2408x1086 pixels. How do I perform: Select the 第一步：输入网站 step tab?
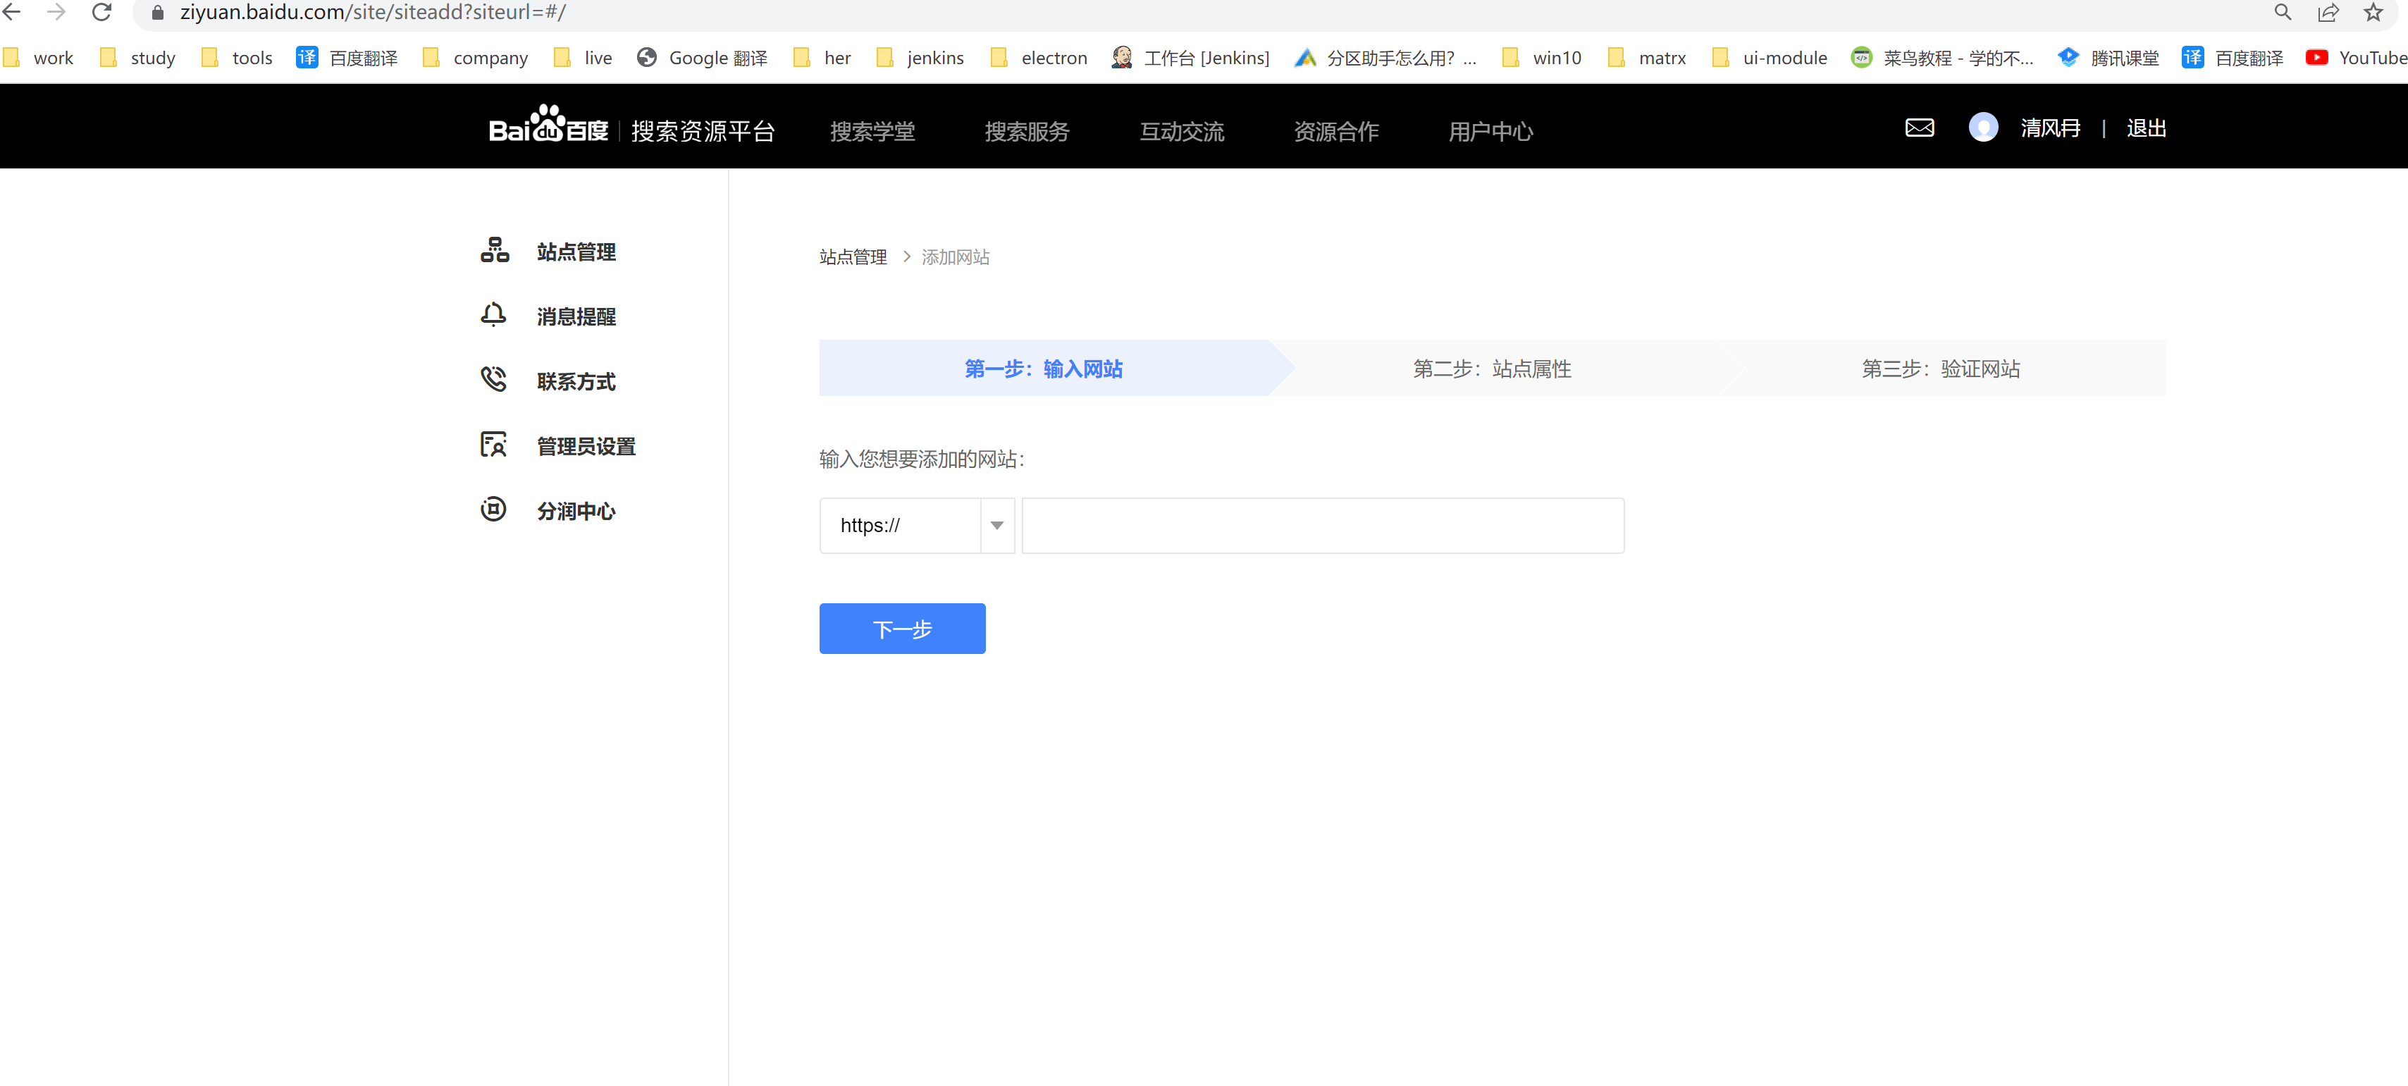point(1043,369)
